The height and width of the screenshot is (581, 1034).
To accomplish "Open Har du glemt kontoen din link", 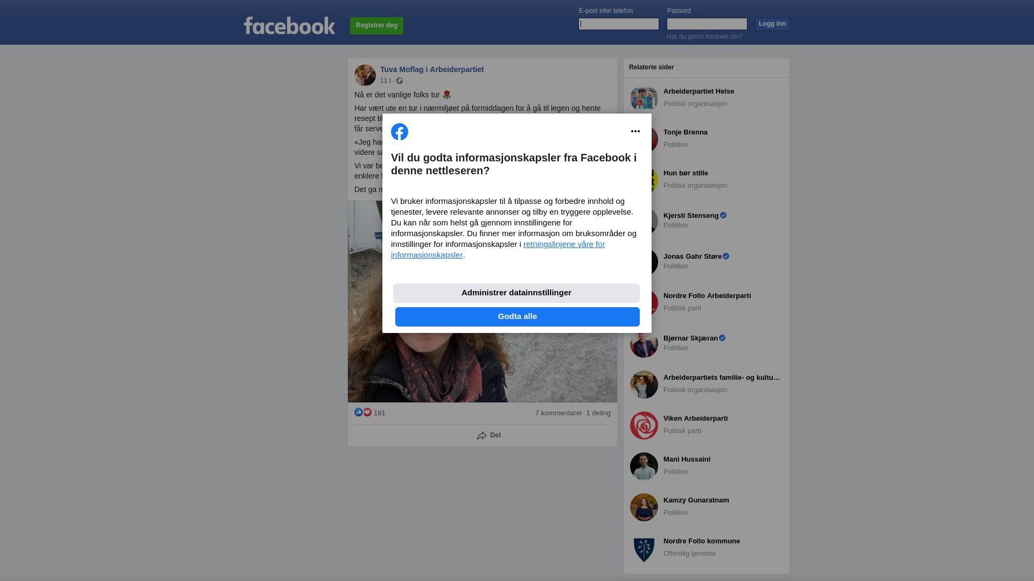I will point(704,37).
